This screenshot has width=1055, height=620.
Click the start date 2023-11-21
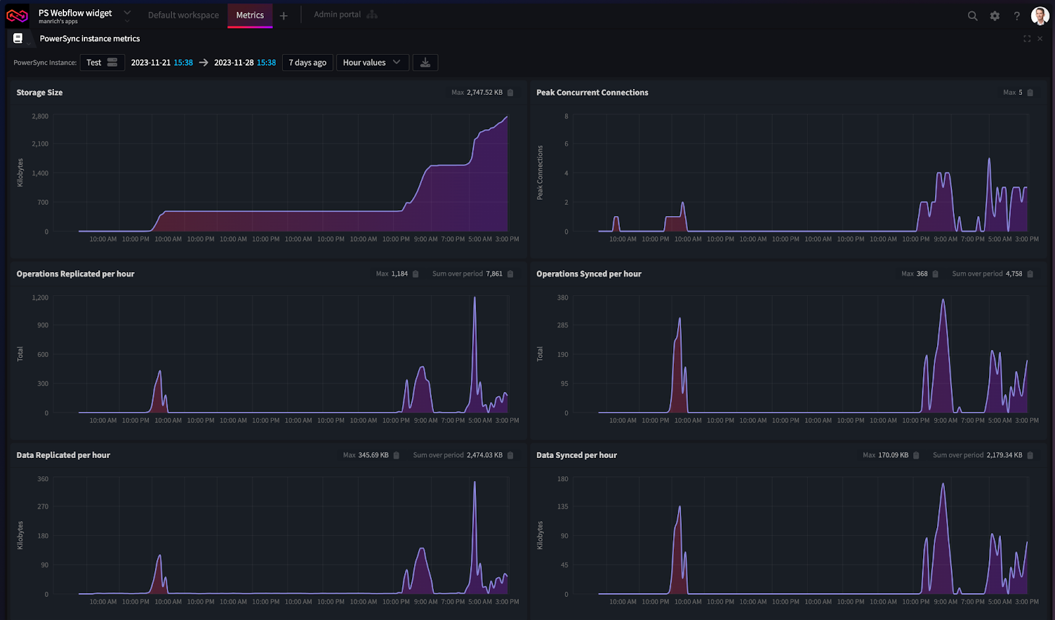[x=151, y=63]
